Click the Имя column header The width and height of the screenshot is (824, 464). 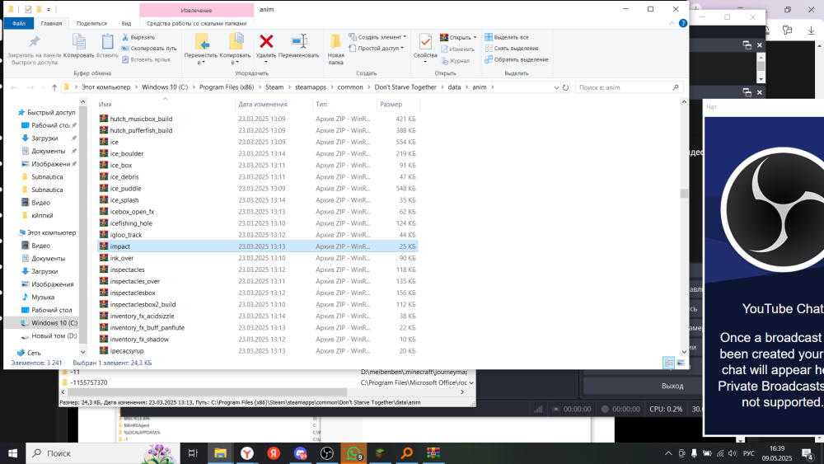pyautogui.click(x=105, y=104)
